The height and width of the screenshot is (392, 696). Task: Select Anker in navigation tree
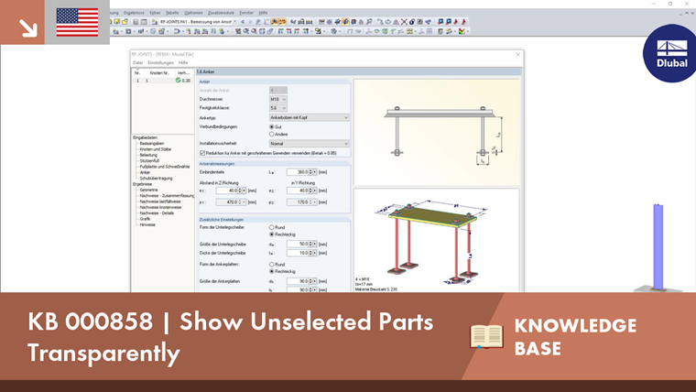point(145,172)
